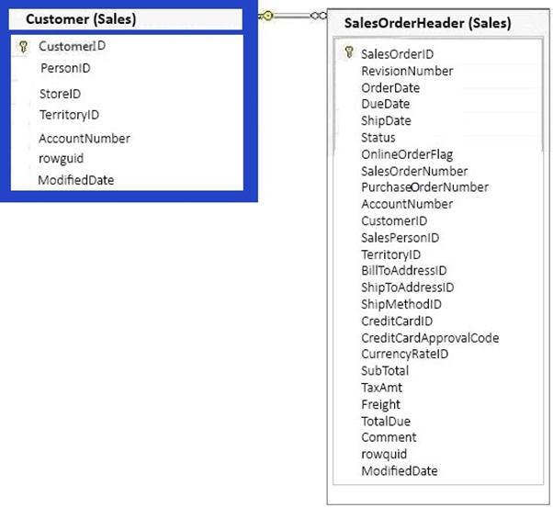Image resolution: width=553 pixels, height=519 pixels.
Task: Select the SalesOrderHeader (Sales) table header
Action: (428, 23)
